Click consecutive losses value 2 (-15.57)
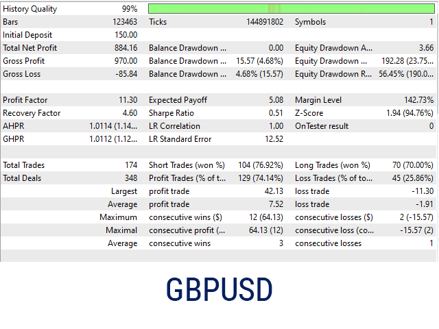439x329 pixels. [416, 217]
